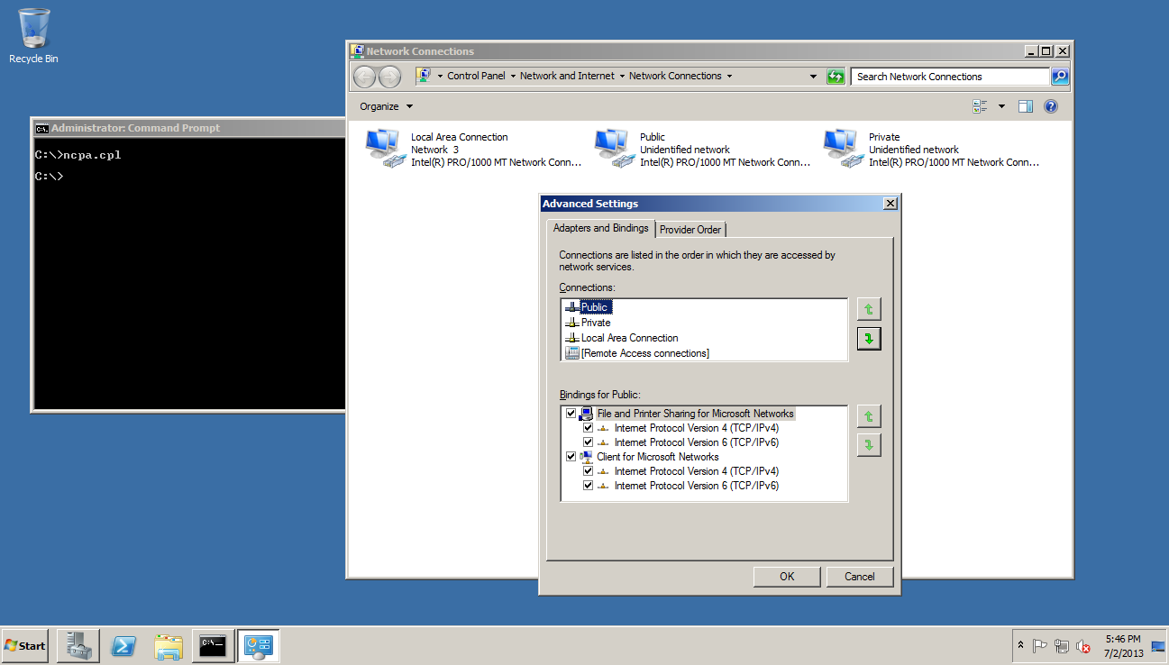The height and width of the screenshot is (665, 1169).
Task: Open Network Connections help question mark icon
Action: [x=1050, y=106]
